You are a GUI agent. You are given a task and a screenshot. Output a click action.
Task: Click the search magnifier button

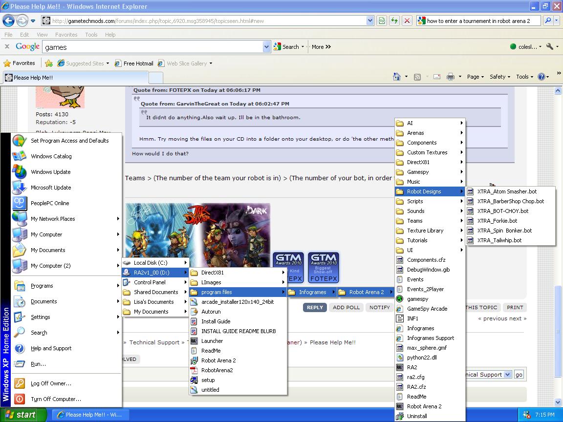(548, 21)
